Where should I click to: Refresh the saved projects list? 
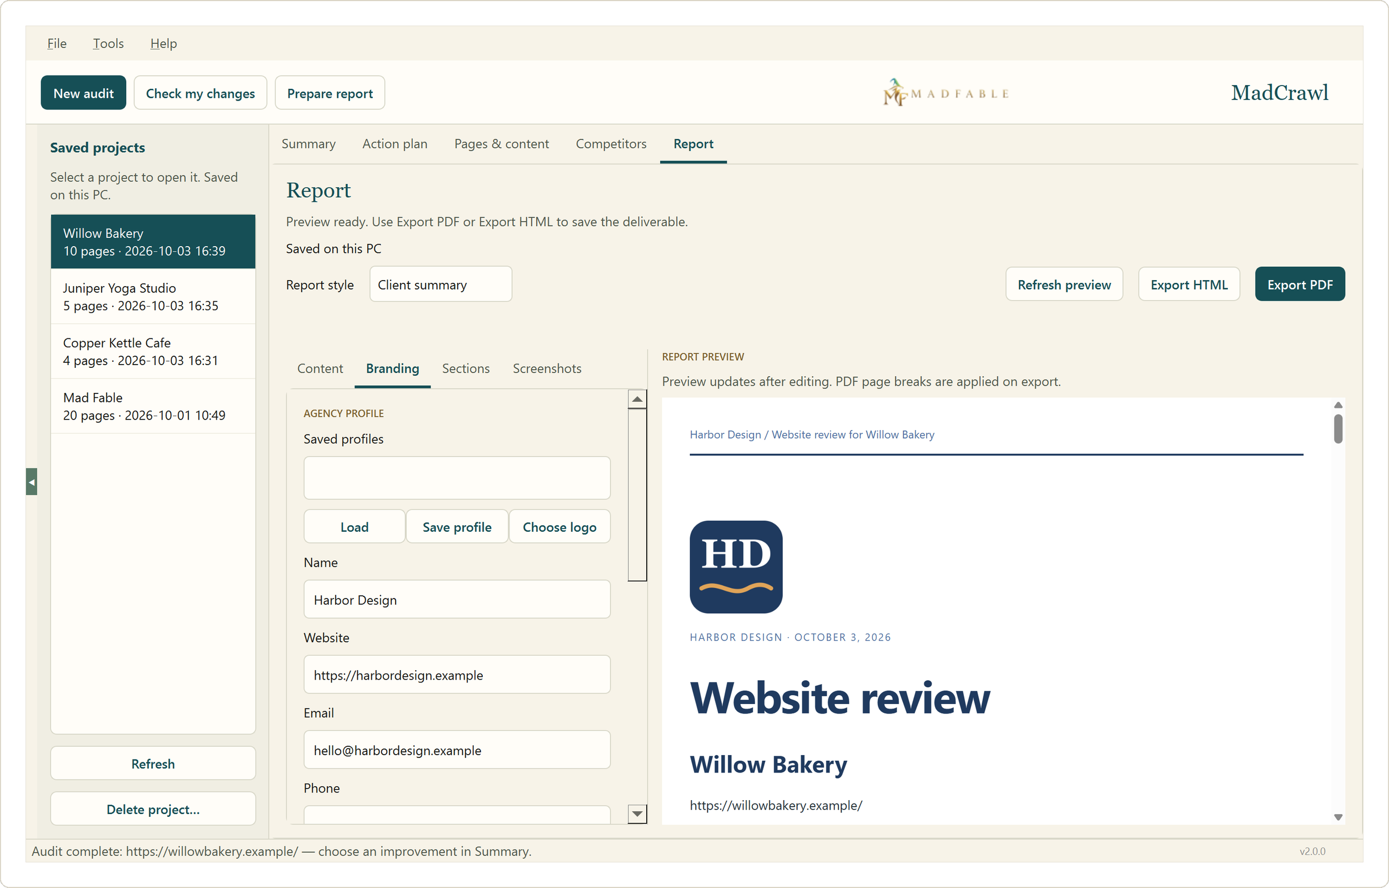click(x=153, y=764)
